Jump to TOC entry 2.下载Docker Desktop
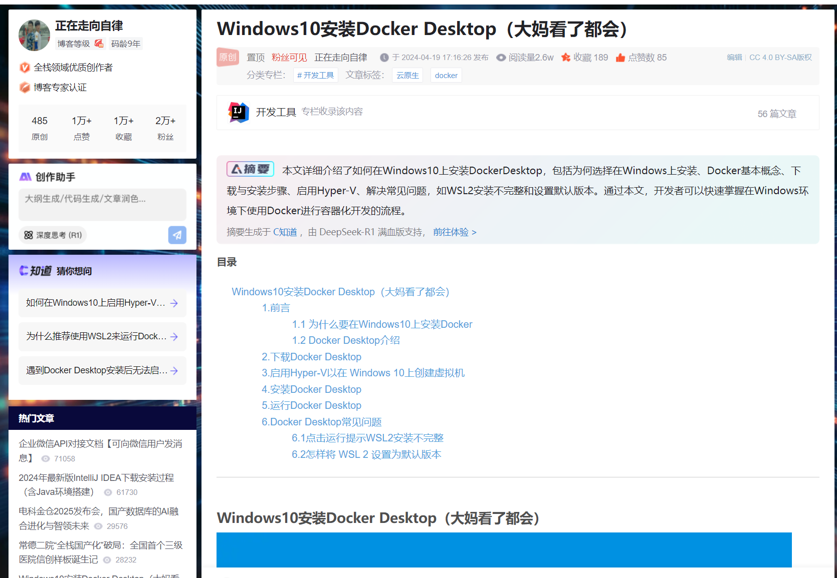Screen dimensions: 837x578 coord(311,357)
